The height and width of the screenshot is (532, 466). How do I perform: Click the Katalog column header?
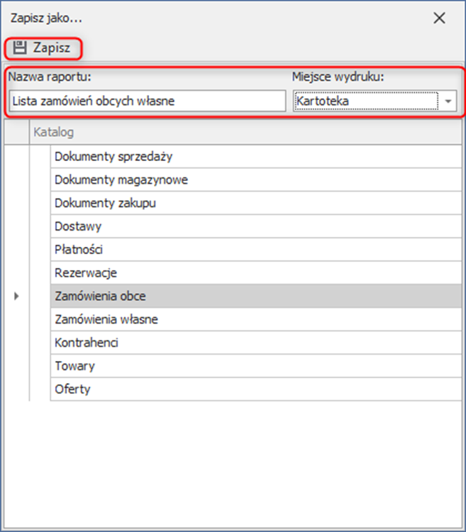click(245, 133)
